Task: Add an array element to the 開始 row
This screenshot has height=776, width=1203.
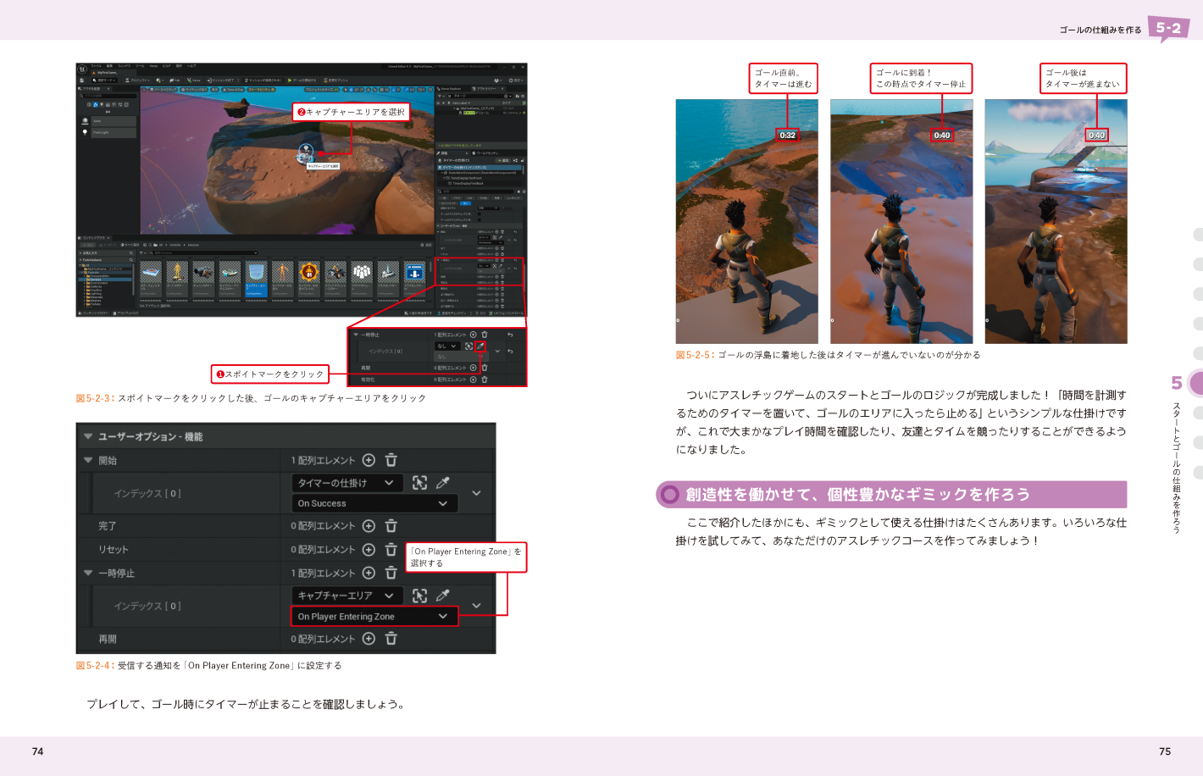Action: tap(369, 460)
